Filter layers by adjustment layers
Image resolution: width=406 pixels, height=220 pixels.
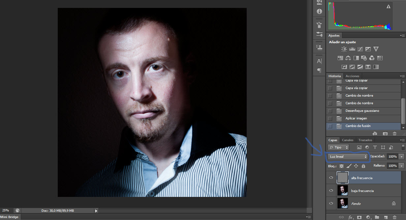point(367,147)
